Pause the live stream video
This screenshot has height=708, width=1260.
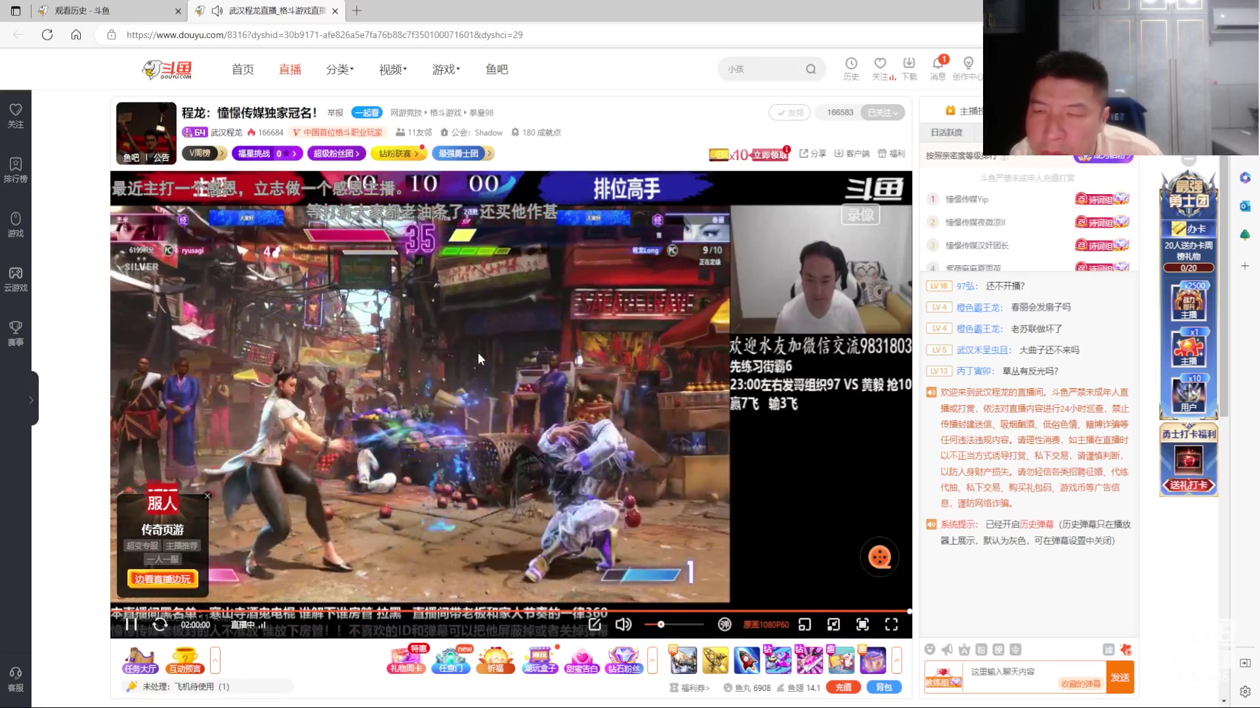point(131,624)
